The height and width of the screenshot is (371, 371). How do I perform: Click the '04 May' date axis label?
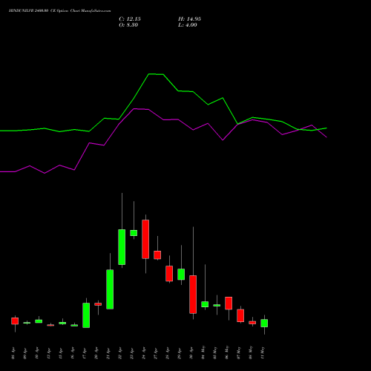(203, 352)
